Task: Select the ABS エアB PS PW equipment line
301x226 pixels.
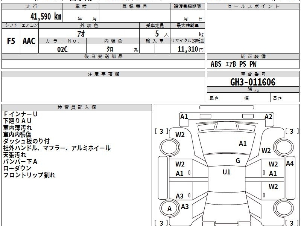Action: point(233,64)
